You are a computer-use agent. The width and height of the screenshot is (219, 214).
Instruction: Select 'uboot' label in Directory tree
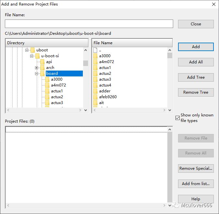[x=42, y=50]
